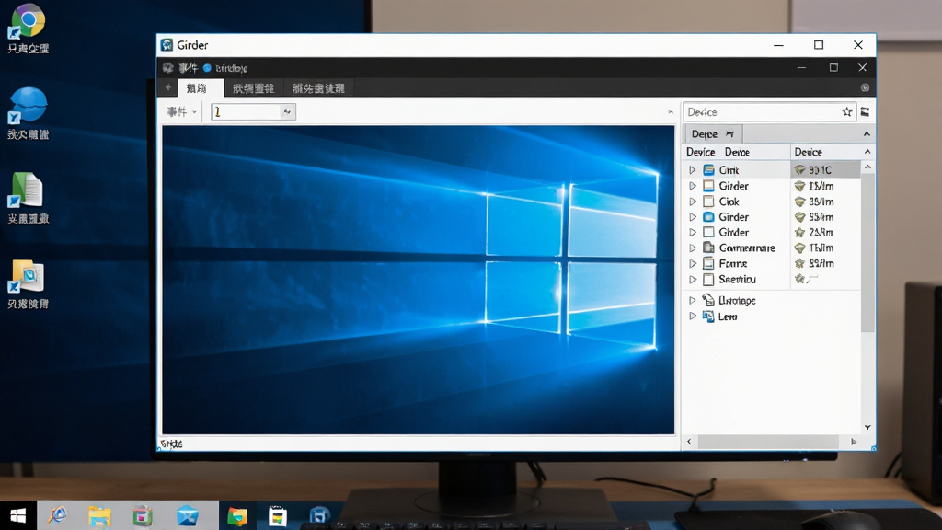Click the Girder app icon in the title bar

[167, 45]
